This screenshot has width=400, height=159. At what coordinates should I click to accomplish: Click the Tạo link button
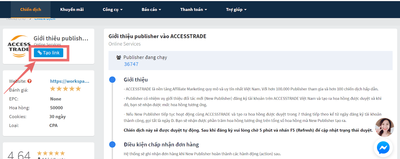(48, 53)
